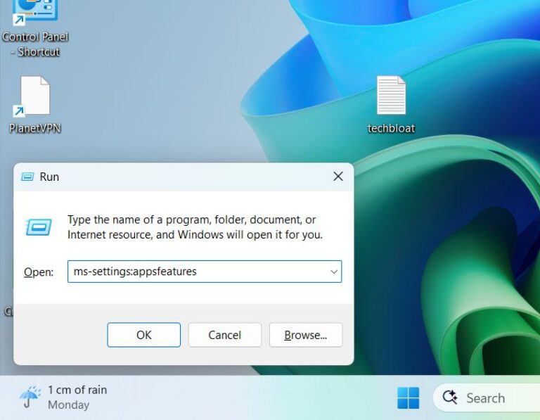
Task: Click the large Run program icon
Action: tap(39, 227)
